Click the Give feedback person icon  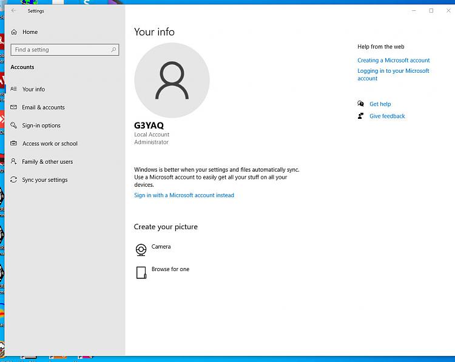pyautogui.click(x=361, y=116)
